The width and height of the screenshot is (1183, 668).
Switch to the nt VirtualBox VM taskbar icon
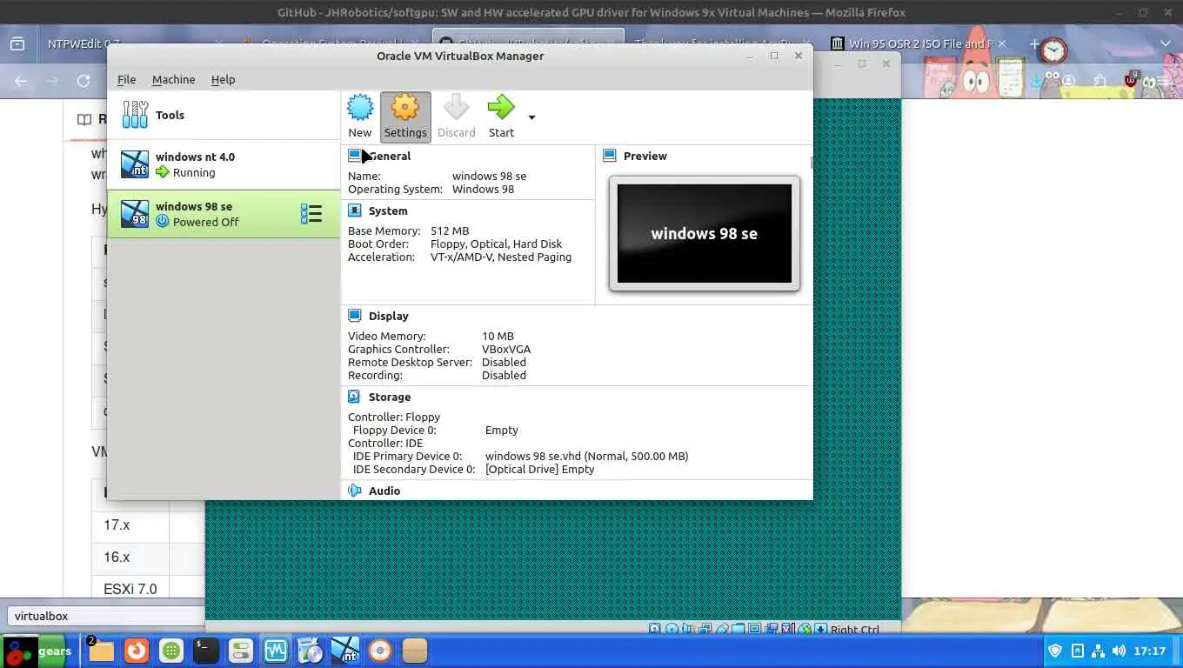click(x=345, y=651)
